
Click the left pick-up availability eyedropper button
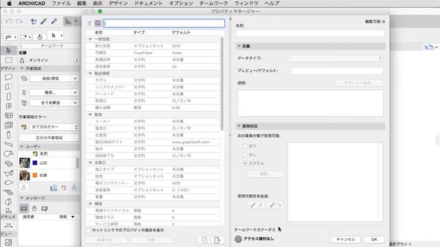256,205
